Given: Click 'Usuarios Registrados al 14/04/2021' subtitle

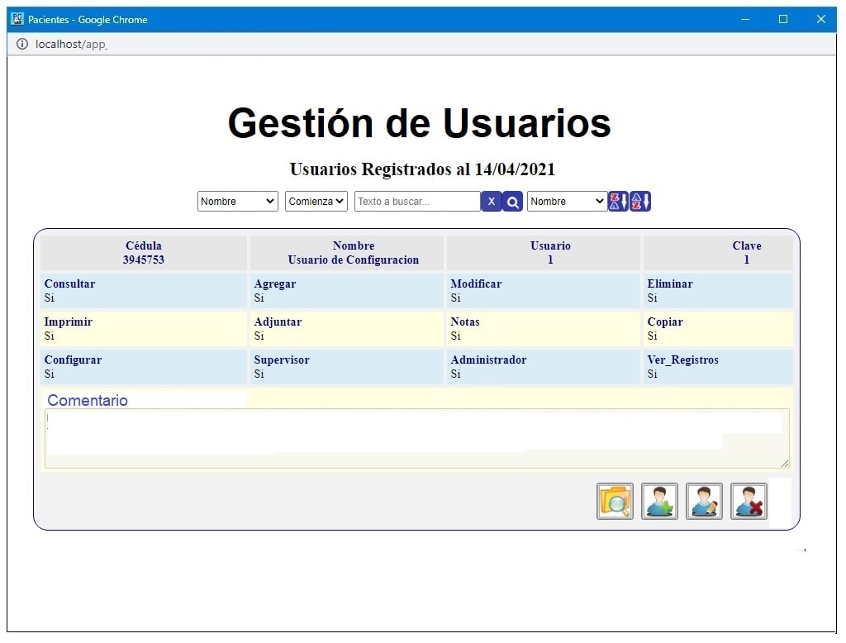Looking at the screenshot, I should (422, 169).
